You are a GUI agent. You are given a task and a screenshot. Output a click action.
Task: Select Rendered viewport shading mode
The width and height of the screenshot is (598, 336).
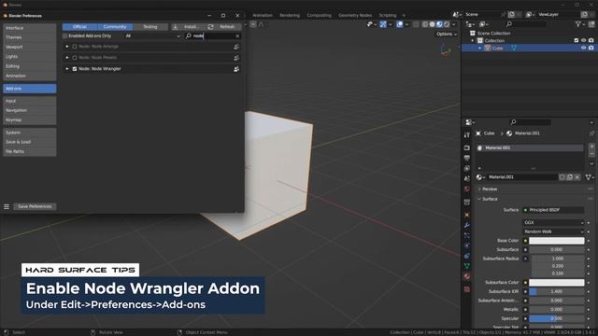tap(447, 24)
